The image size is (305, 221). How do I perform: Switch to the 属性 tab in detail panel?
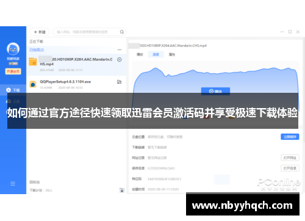coord(172,54)
